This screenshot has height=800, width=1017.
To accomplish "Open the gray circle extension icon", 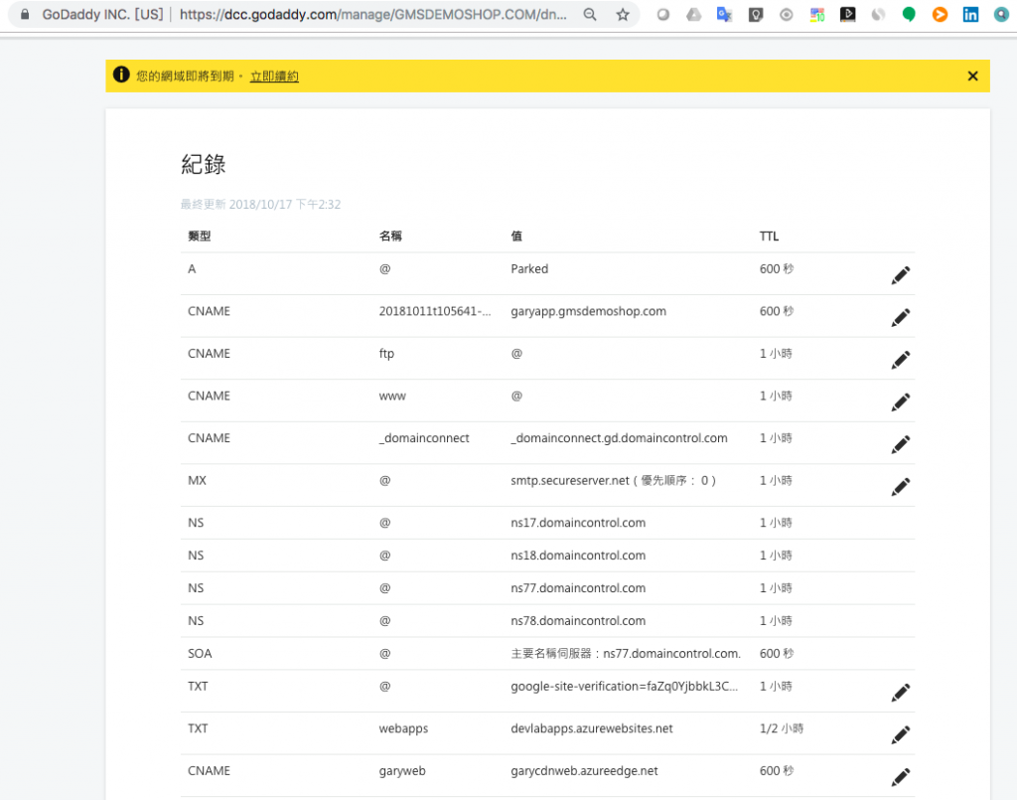I will tap(662, 14).
